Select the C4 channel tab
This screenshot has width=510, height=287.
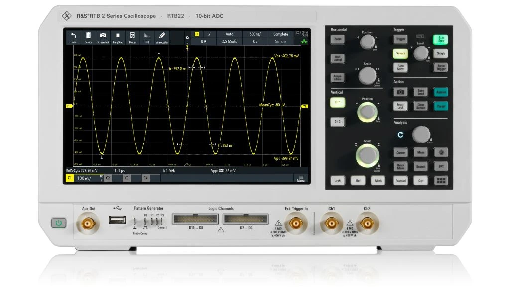coord(145,178)
